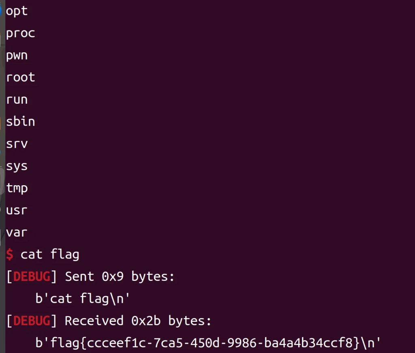This screenshot has width=415, height=353.
Task: Select the 'pwn' directory name
Action: point(17,56)
